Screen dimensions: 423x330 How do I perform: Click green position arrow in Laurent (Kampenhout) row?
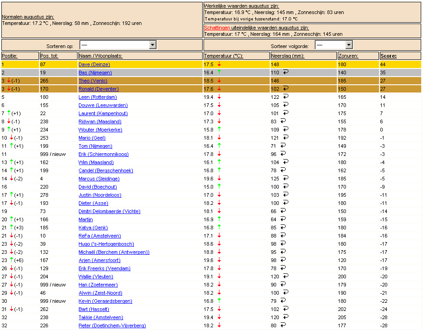(9, 113)
